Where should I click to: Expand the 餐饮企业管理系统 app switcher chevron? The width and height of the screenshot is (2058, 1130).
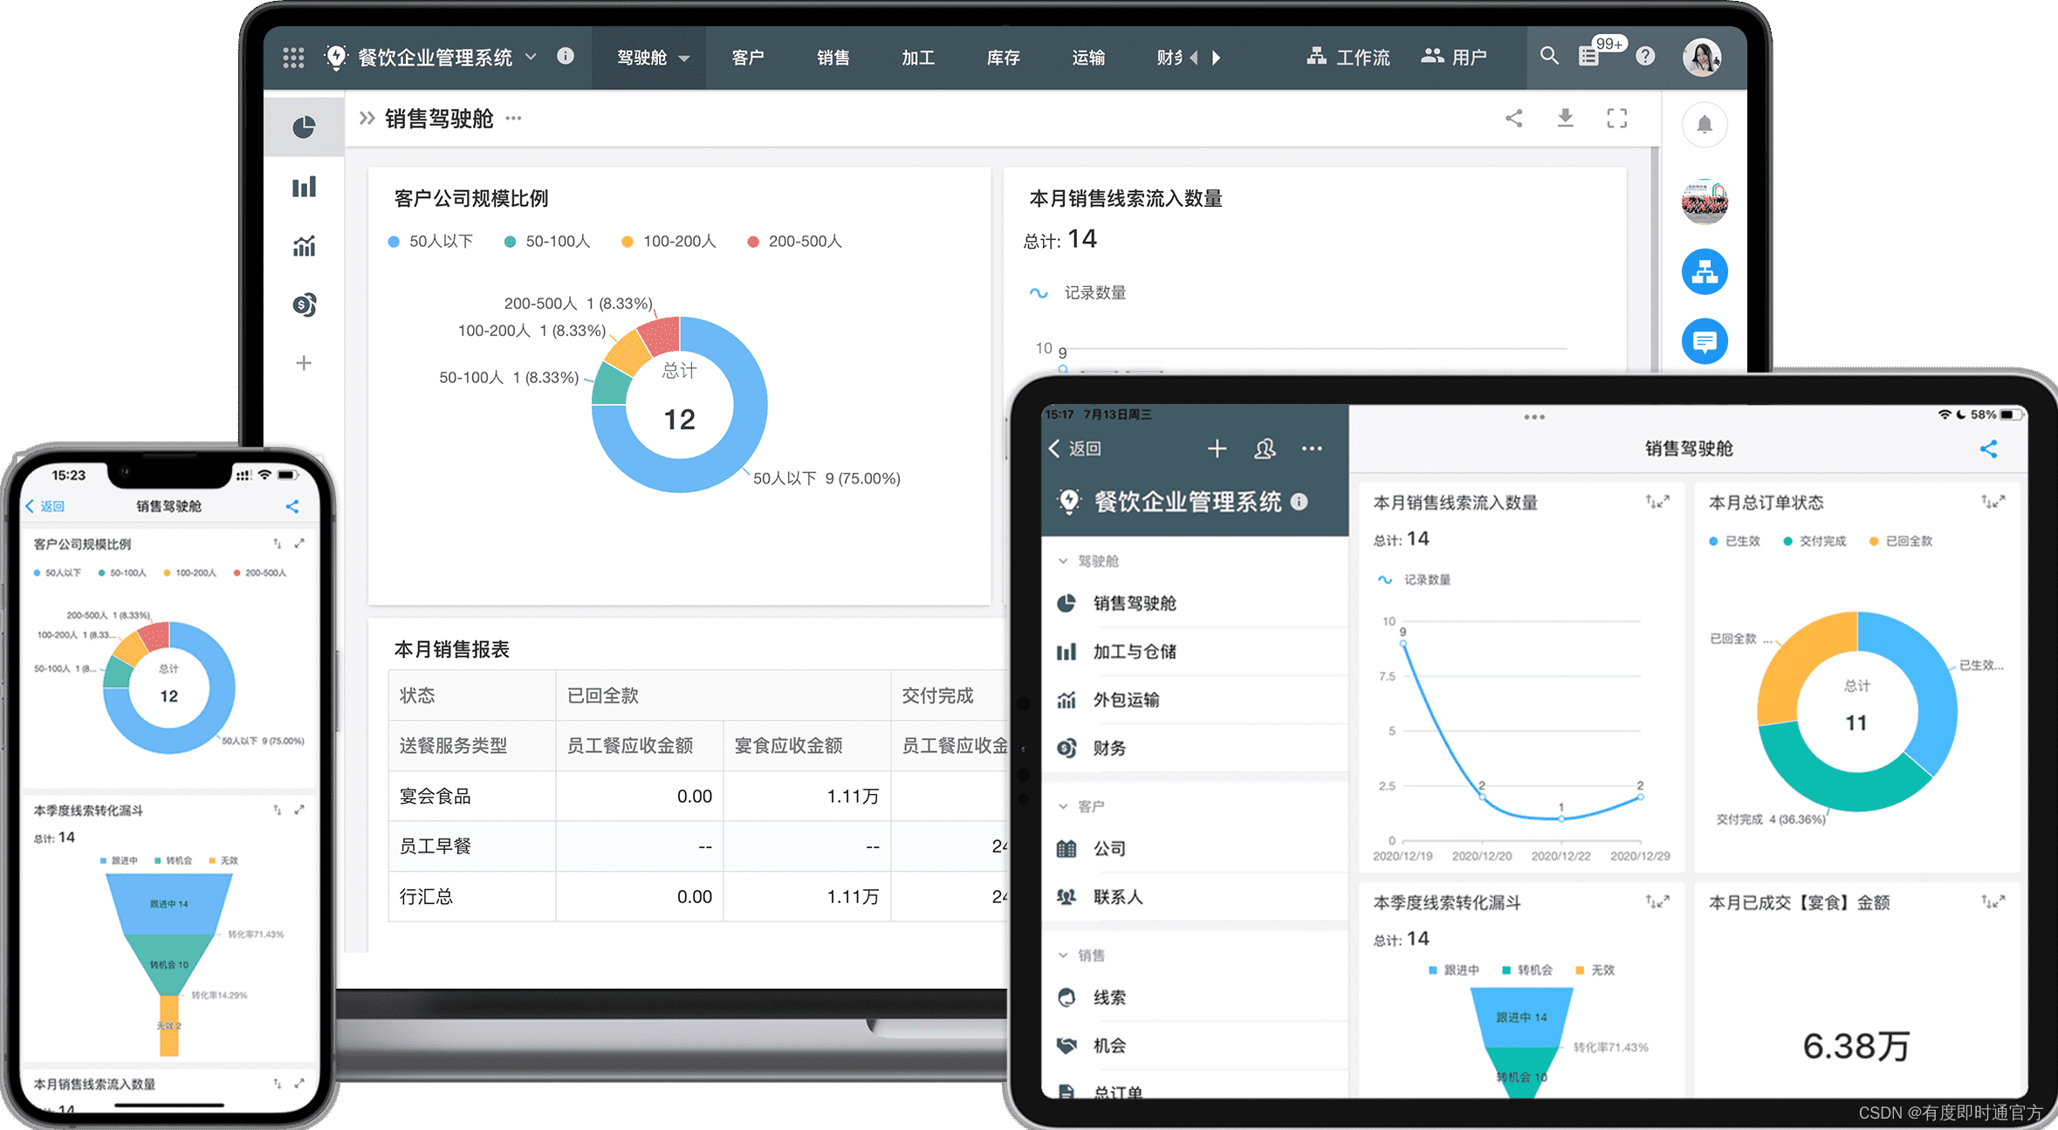tap(531, 57)
